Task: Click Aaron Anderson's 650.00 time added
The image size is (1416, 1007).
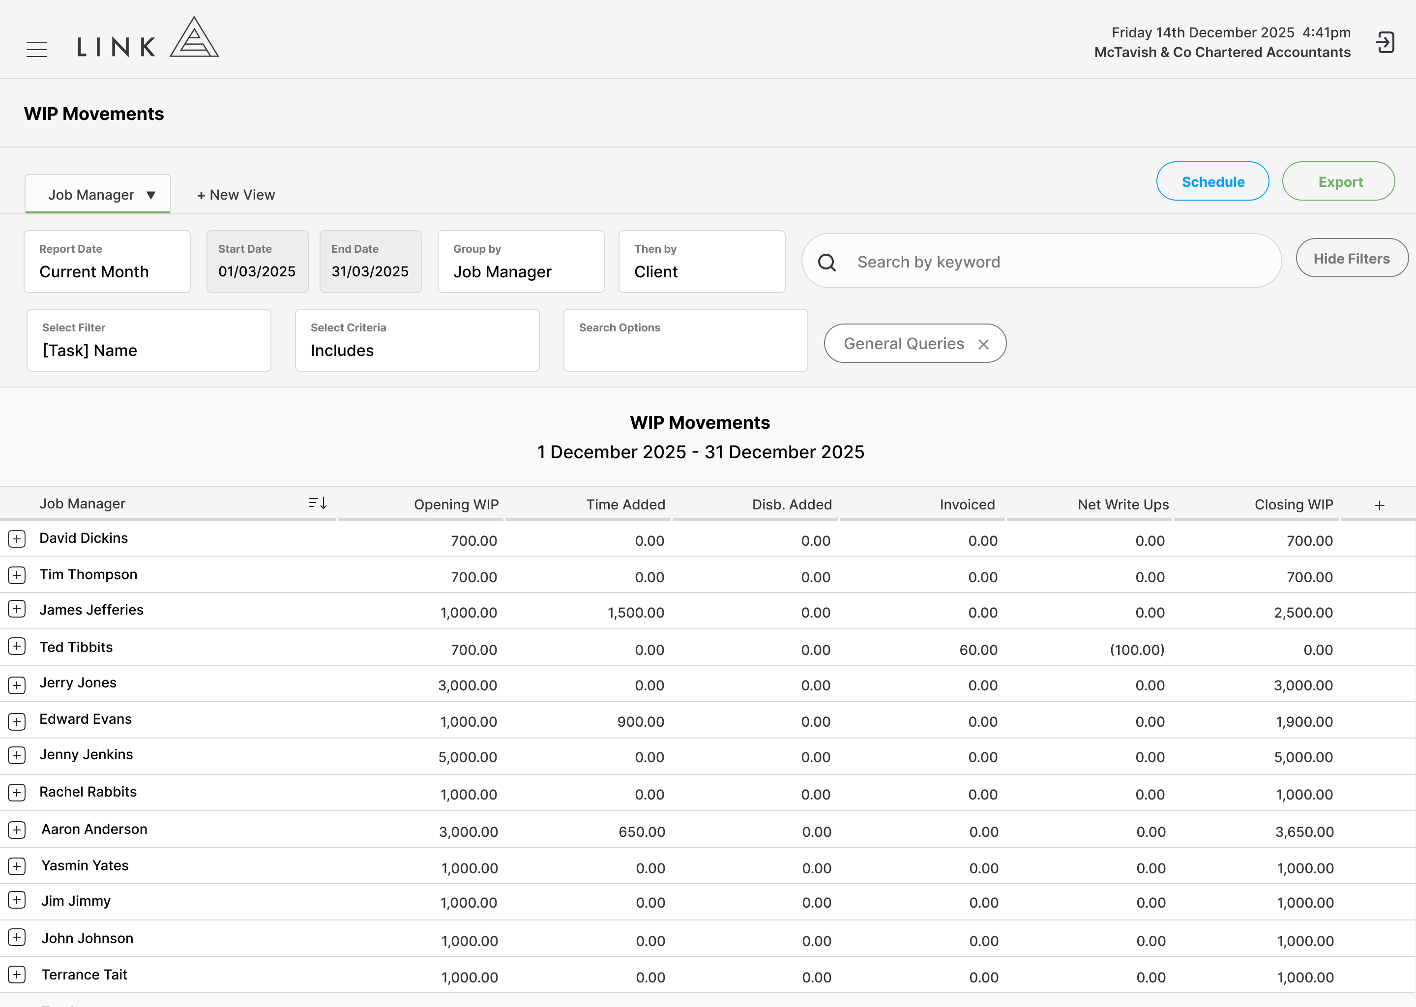Action: pos(642,832)
